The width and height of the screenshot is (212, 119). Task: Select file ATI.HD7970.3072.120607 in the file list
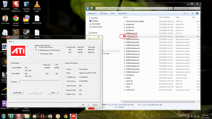point(135,21)
